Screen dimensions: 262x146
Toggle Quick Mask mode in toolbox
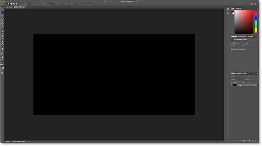[2, 70]
